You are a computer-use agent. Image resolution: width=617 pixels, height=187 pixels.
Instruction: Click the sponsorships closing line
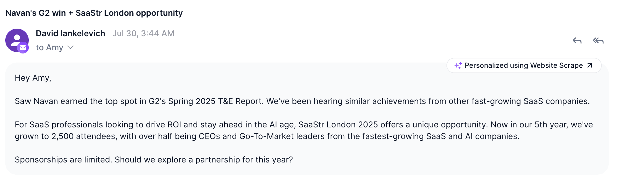click(153, 159)
